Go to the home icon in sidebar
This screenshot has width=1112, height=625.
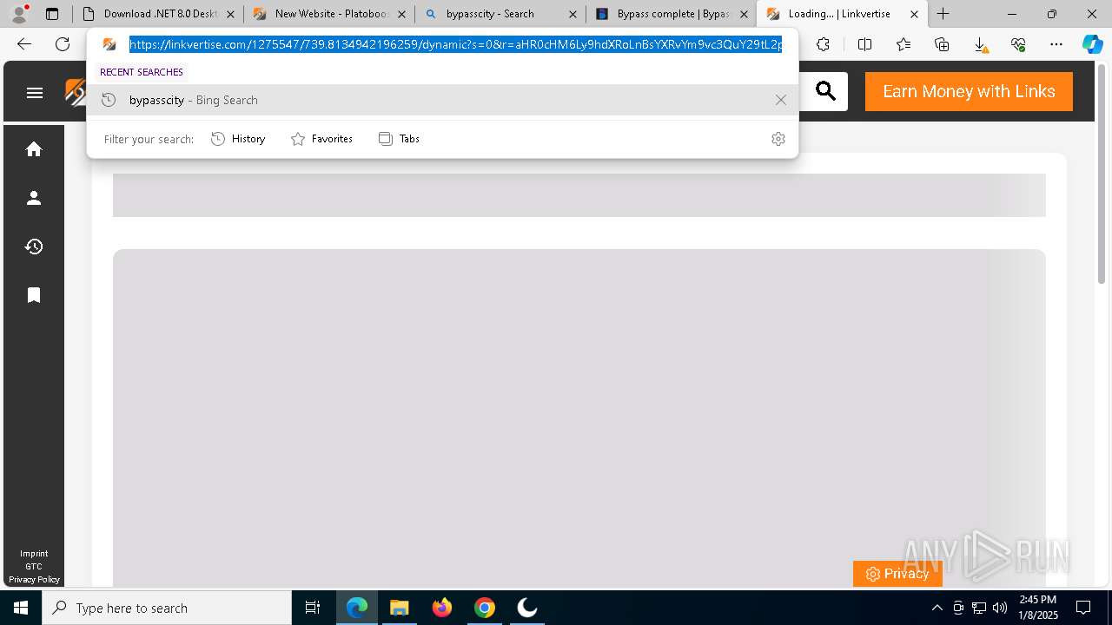pyautogui.click(x=34, y=149)
